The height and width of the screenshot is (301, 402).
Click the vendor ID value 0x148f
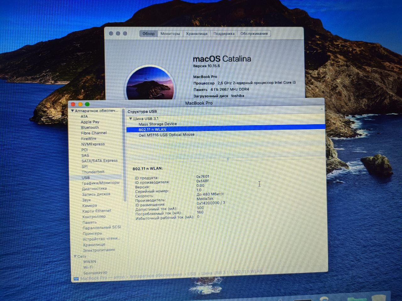(202, 181)
